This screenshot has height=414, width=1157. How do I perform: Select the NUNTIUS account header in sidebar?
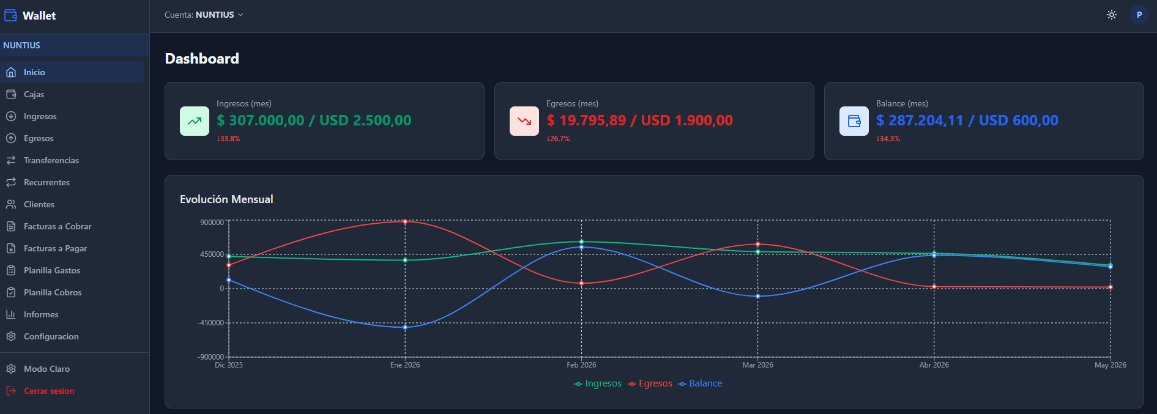pyautogui.click(x=75, y=45)
